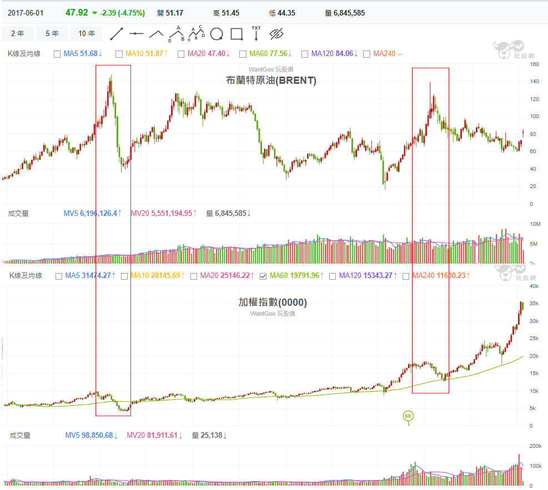Tick MA120 checkbox on the 加權指數 chart
Screen dimensions: 548x490
(x=331, y=276)
